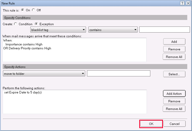Screen dimensions: 192x131
Task: Expand the contains operator dropdown
Action: click(x=113, y=30)
